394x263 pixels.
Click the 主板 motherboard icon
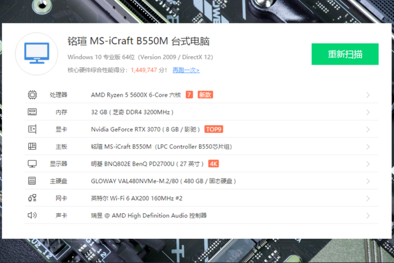pyautogui.click(x=32, y=147)
